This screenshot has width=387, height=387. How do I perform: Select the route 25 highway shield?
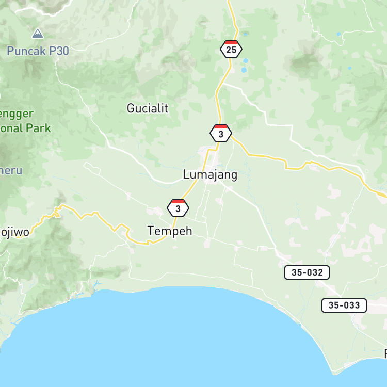pos(231,49)
